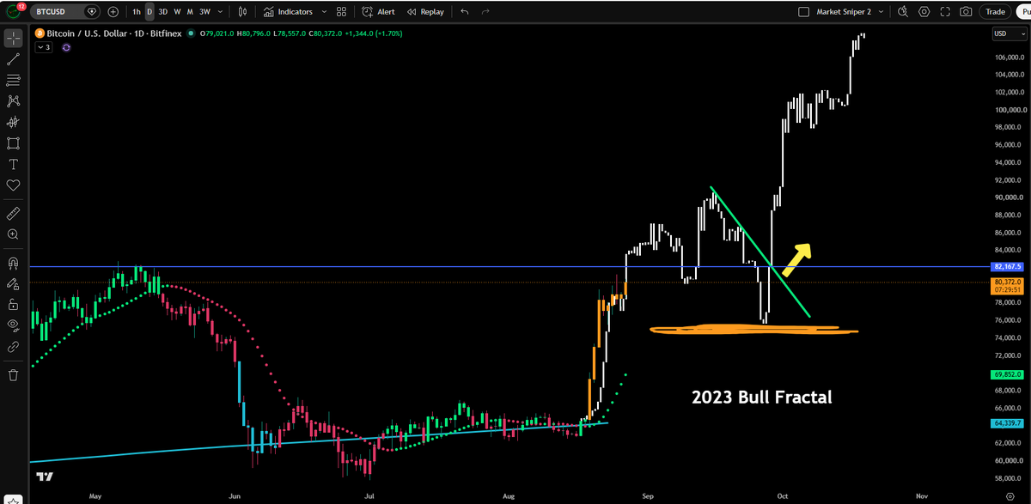Select the text annotation tool

14,164
